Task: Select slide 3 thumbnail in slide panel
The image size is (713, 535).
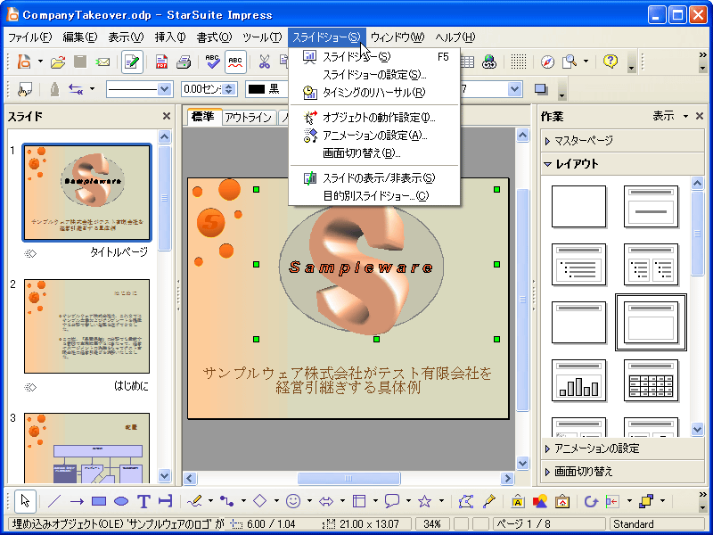Action: tap(86, 449)
